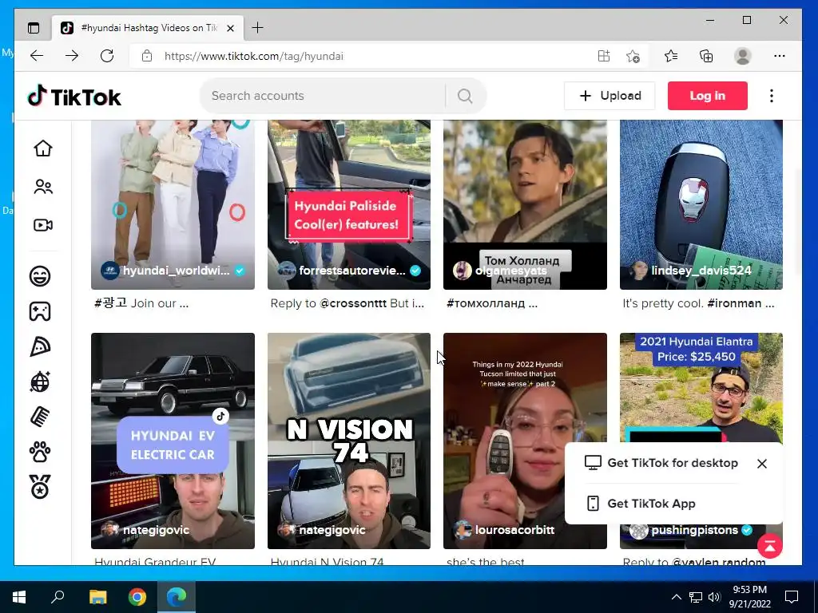Select the Animals paw print category icon
Screen dimensions: 818x613
pos(40,452)
